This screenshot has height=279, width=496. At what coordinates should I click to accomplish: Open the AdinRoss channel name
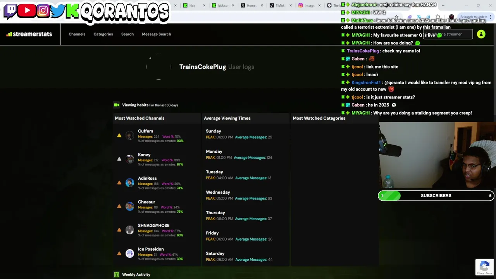(147, 178)
